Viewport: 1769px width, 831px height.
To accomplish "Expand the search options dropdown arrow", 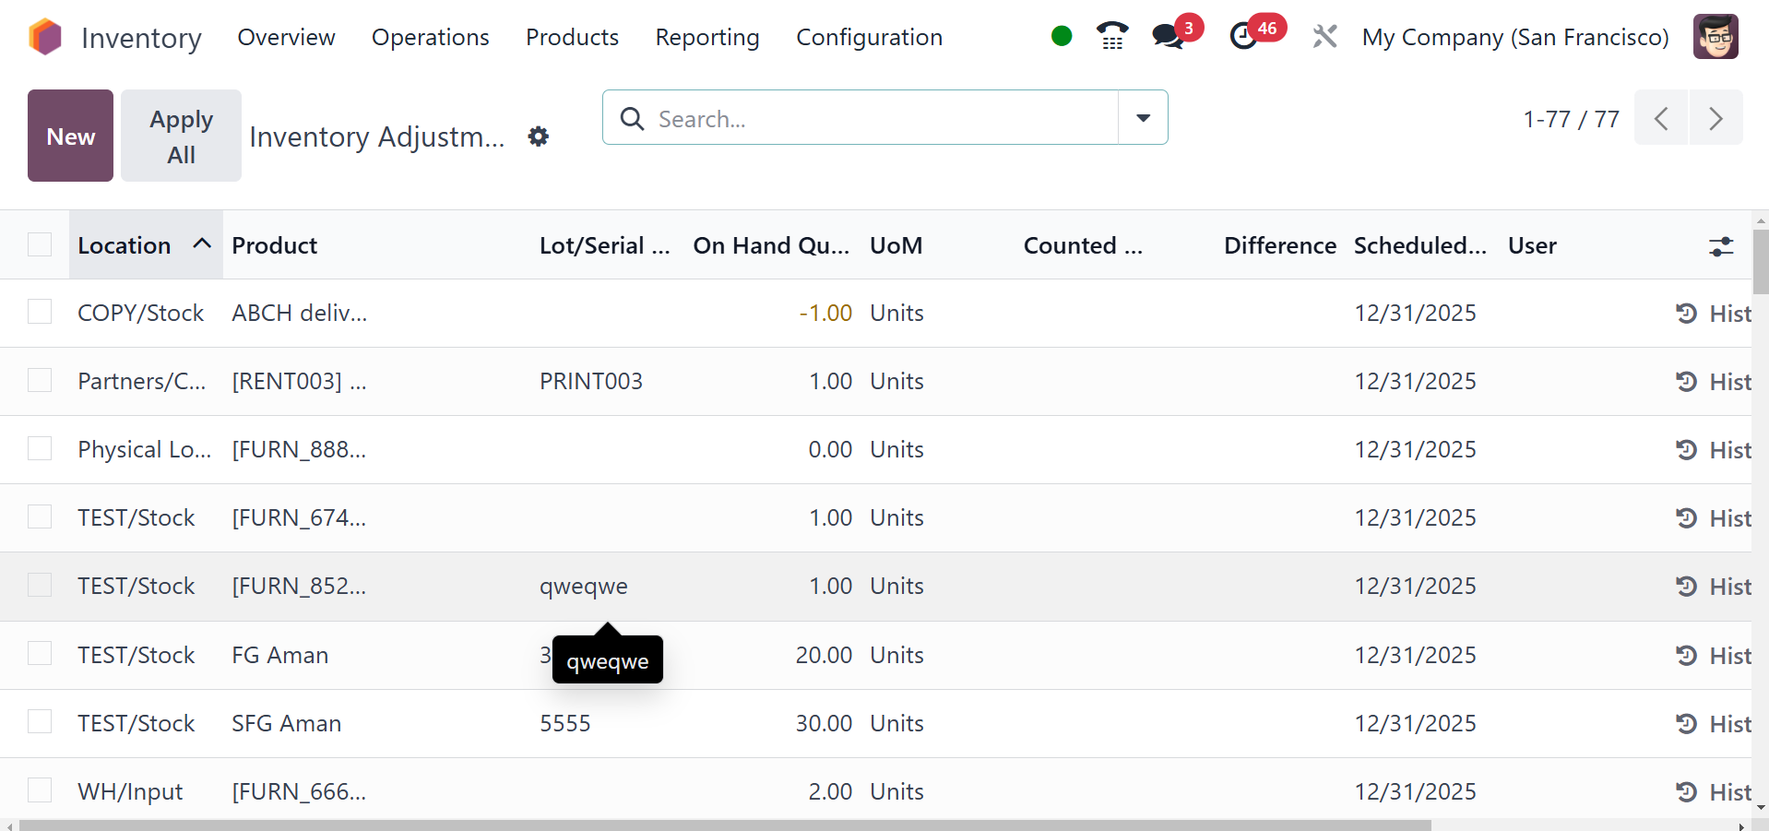I will [1143, 118].
